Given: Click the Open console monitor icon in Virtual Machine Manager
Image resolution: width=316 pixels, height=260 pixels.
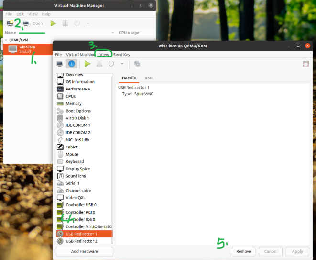Looking at the screenshot, I should coord(26,23).
